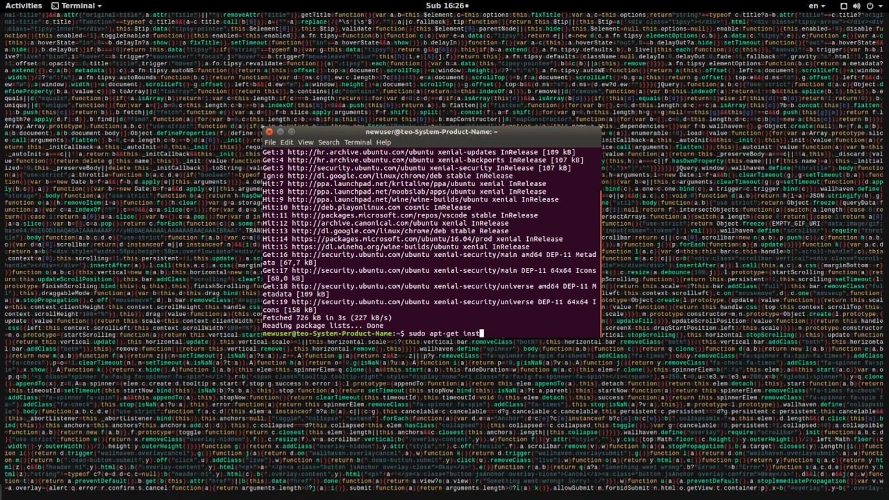Open the Terminal menu in menu bar
889x500 pixels.
click(358, 142)
